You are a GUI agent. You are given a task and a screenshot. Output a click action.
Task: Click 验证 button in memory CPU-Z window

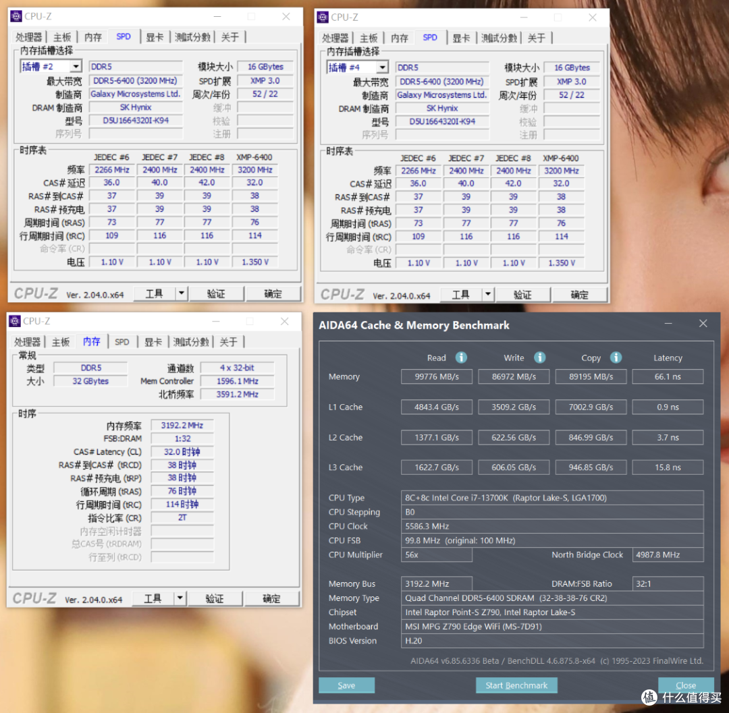(x=215, y=598)
